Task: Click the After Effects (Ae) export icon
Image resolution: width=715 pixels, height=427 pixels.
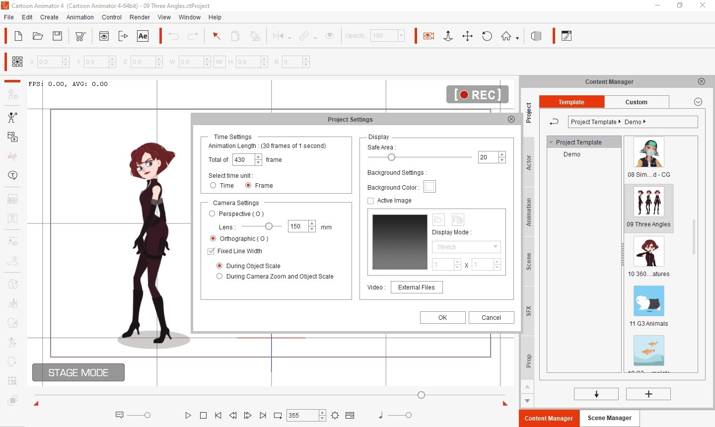Action: click(143, 36)
